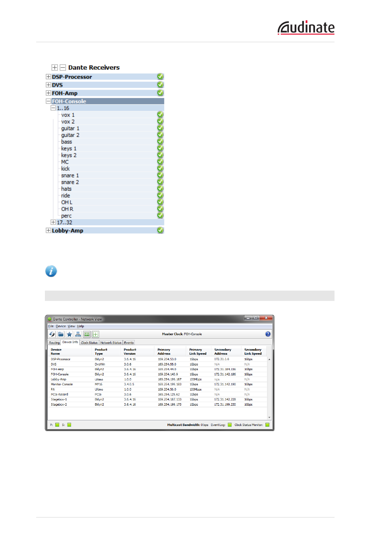Switch to the Clock Status tab
The width and height of the screenshot is (379, 537).
coord(89,343)
